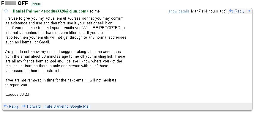Click the Inbox label link

click(36, 4)
